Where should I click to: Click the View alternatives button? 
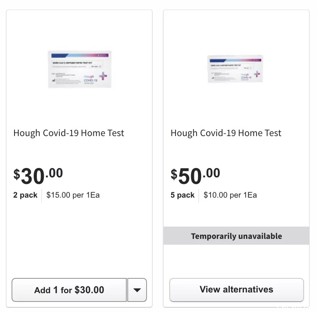coord(237,290)
